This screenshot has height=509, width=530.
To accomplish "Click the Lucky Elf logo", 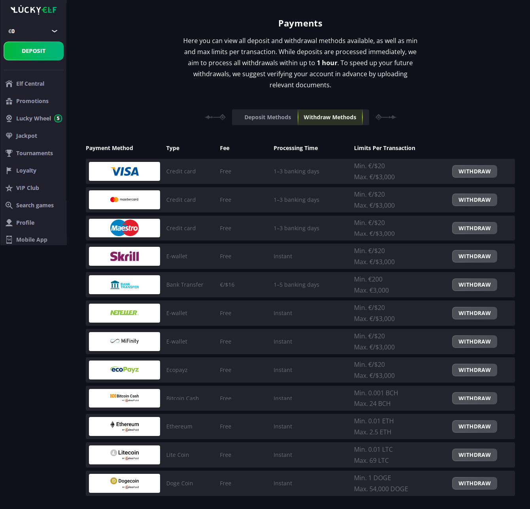I will pos(34,10).
